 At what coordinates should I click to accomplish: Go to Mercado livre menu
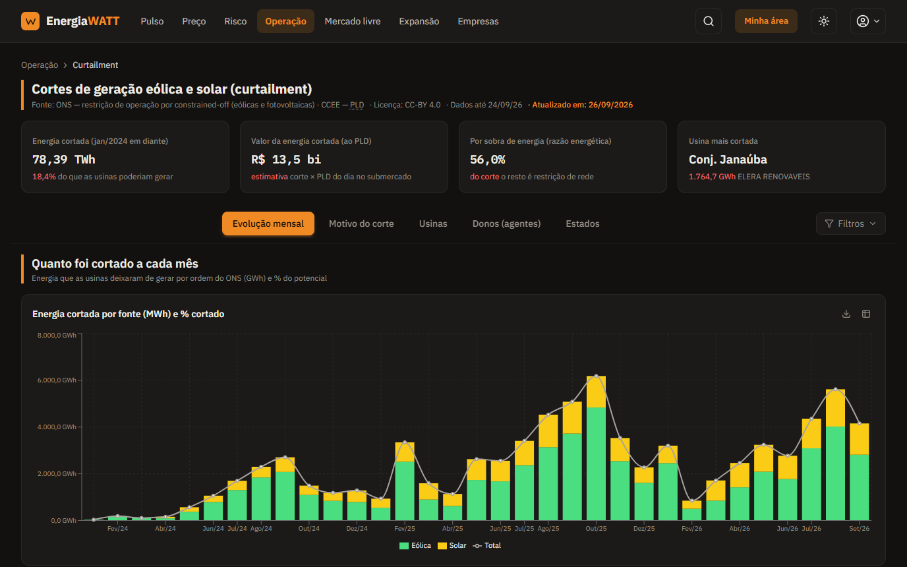[353, 21]
